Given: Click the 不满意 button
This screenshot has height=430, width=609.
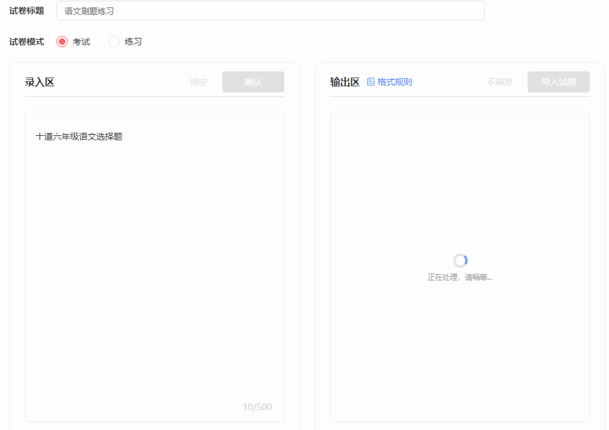Looking at the screenshot, I should tap(500, 82).
